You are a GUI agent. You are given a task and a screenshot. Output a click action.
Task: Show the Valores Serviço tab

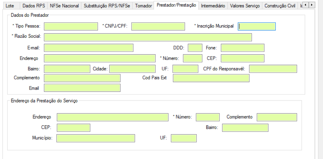click(x=245, y=5)
